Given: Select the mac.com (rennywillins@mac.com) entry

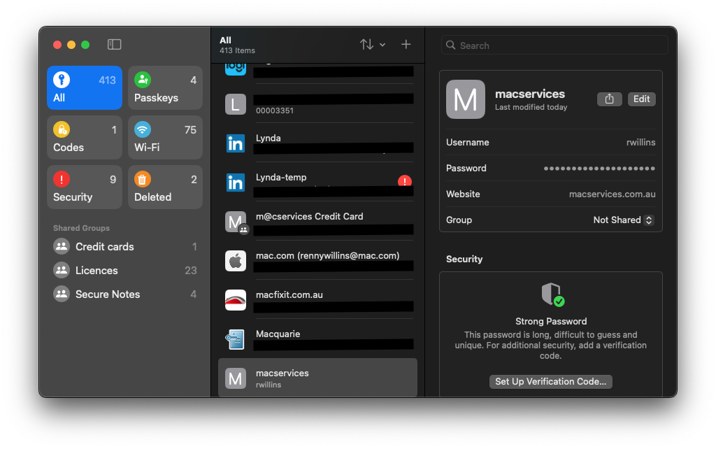Looking at the screenshot, I should [x=318, y=262].
